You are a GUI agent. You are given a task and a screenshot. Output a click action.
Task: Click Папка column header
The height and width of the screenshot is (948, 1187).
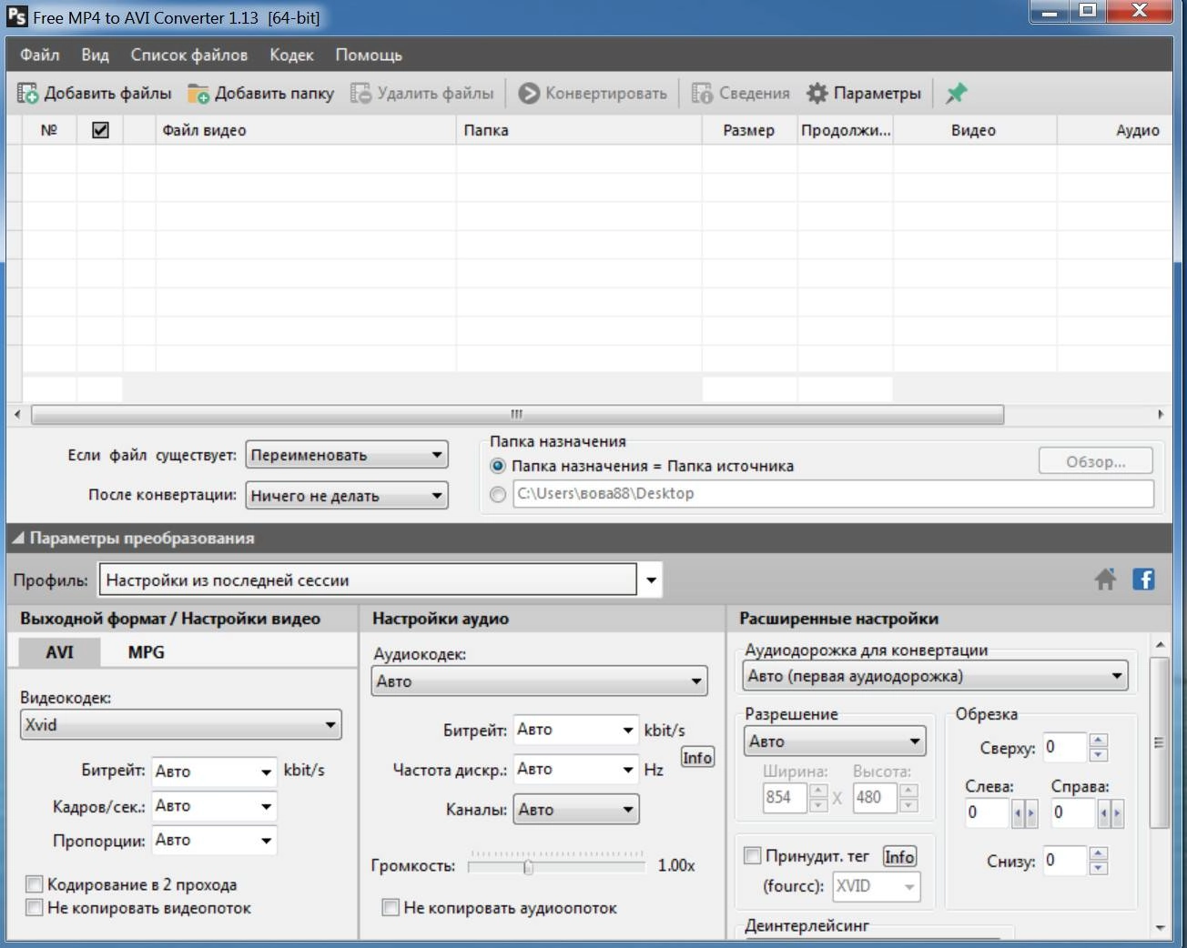click(579, 130)
